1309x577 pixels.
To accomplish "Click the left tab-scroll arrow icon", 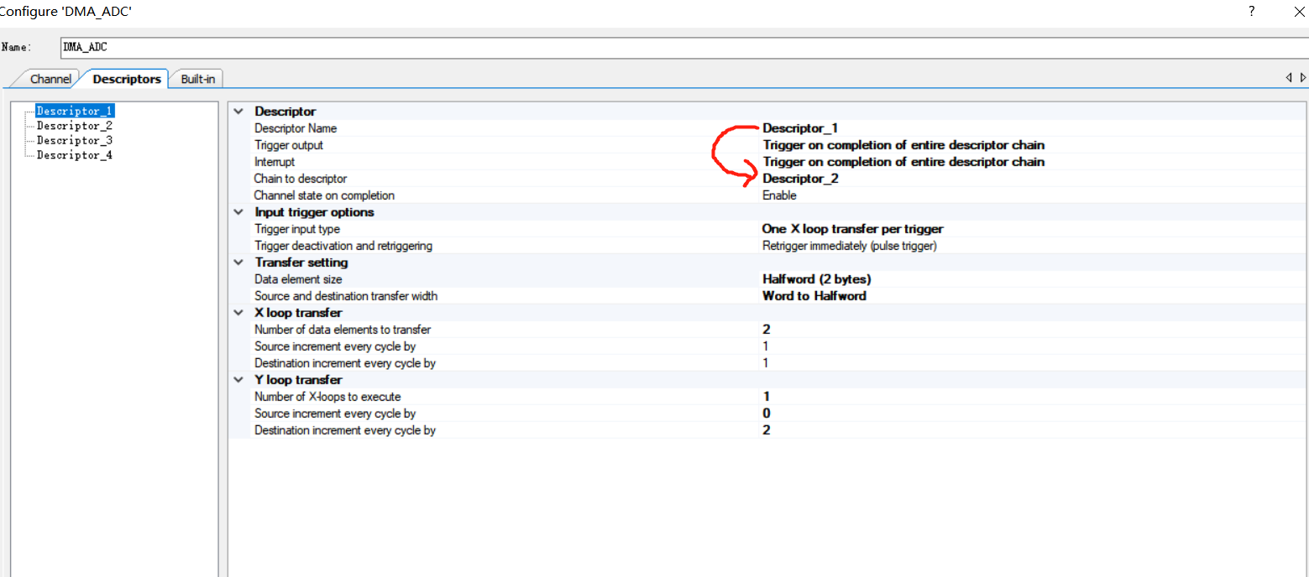I will point(1288,77).
